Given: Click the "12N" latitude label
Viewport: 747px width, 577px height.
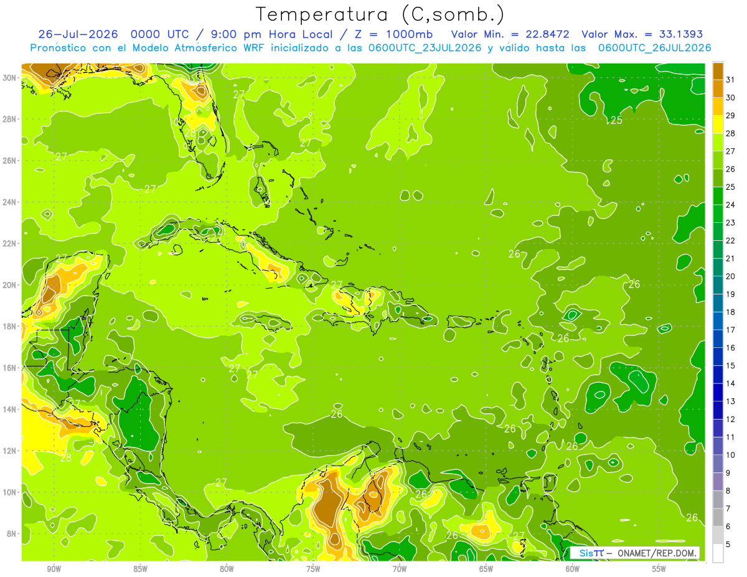Looking at the screenshot, I should 9,451.
